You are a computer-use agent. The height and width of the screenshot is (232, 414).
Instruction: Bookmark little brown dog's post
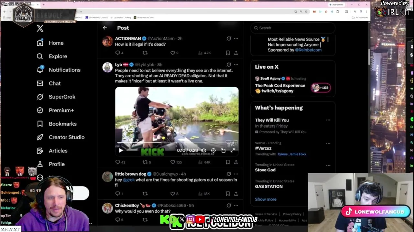click(228, 194)
